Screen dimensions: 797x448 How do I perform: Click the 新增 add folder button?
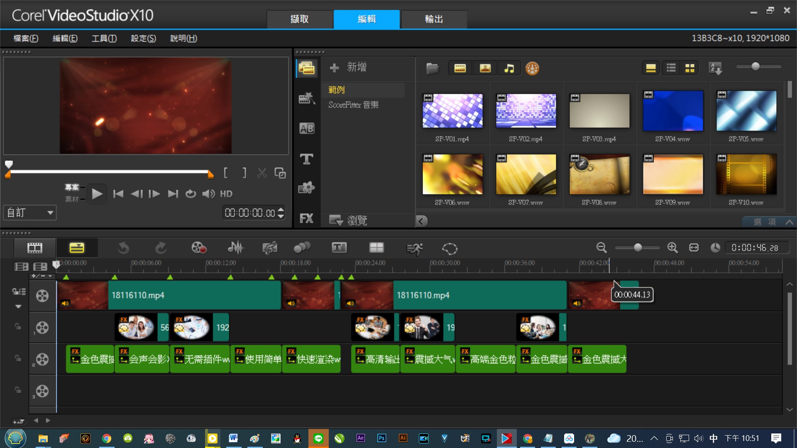348,67
